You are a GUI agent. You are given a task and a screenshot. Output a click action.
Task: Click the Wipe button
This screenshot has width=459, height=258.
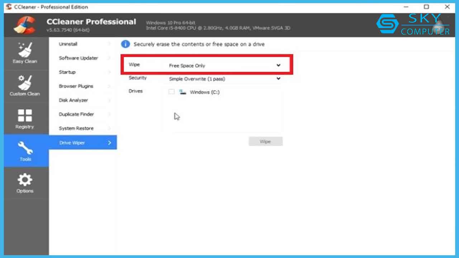(265, 142)
